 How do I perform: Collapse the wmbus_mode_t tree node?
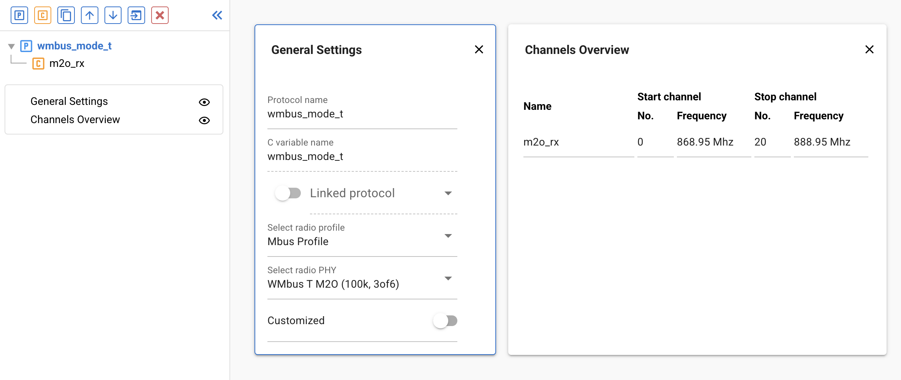[x=11, y=46]
